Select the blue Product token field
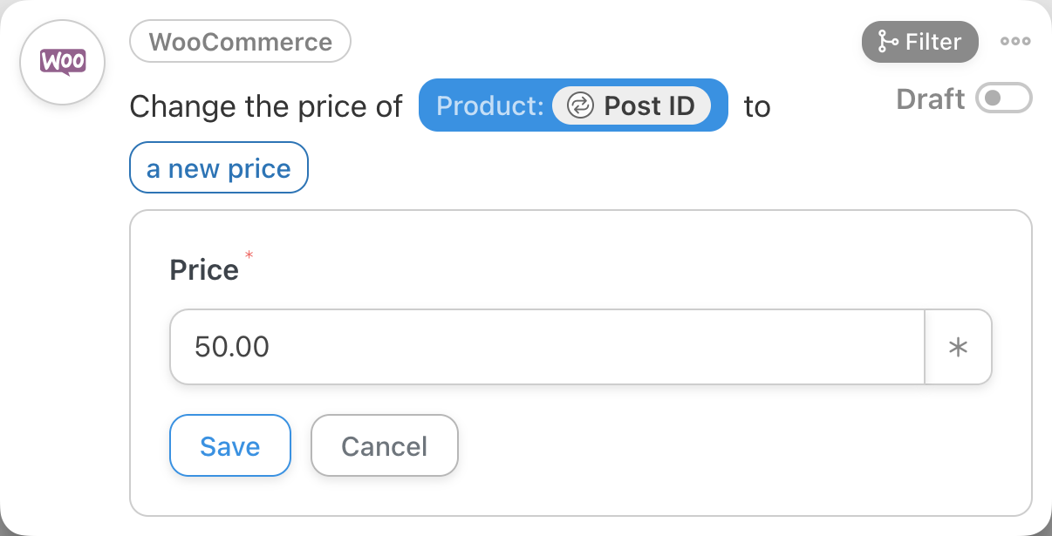The image size is (1052, 536). 488,106
